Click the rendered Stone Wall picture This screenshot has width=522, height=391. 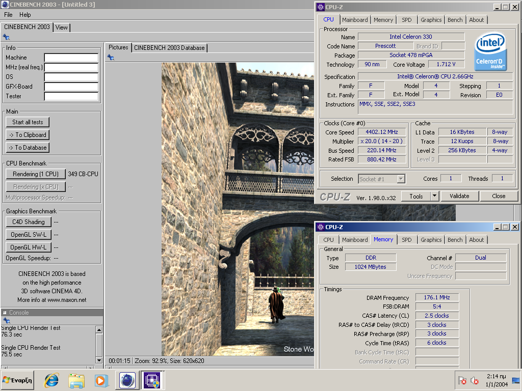[x=238, y=209]
